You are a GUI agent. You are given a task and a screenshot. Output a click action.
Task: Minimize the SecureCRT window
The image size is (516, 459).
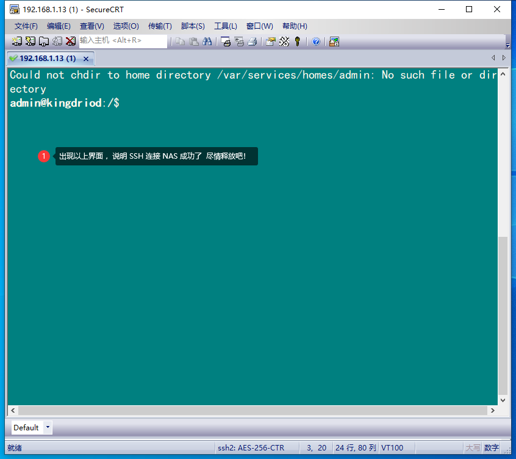click(x=442, y=9)
